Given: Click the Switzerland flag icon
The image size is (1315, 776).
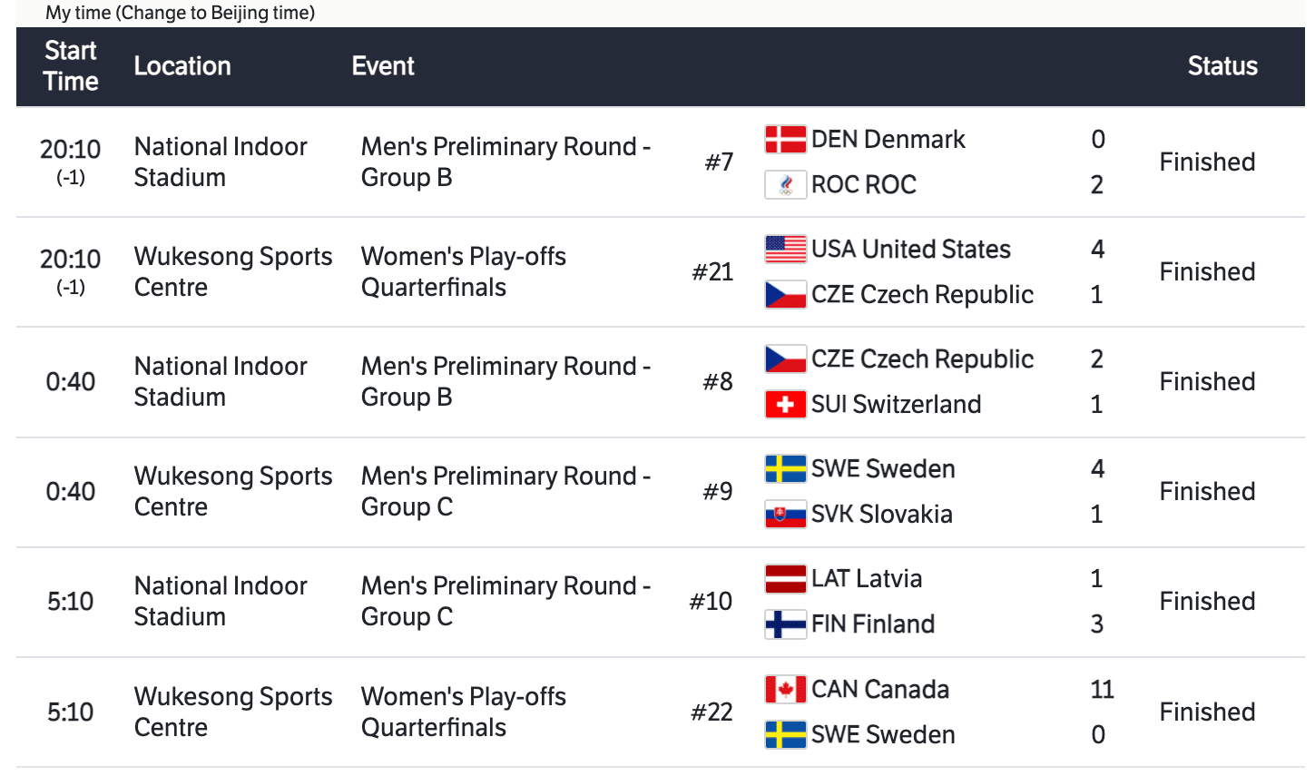Looking at the screenshot, I should click(785, 405).
